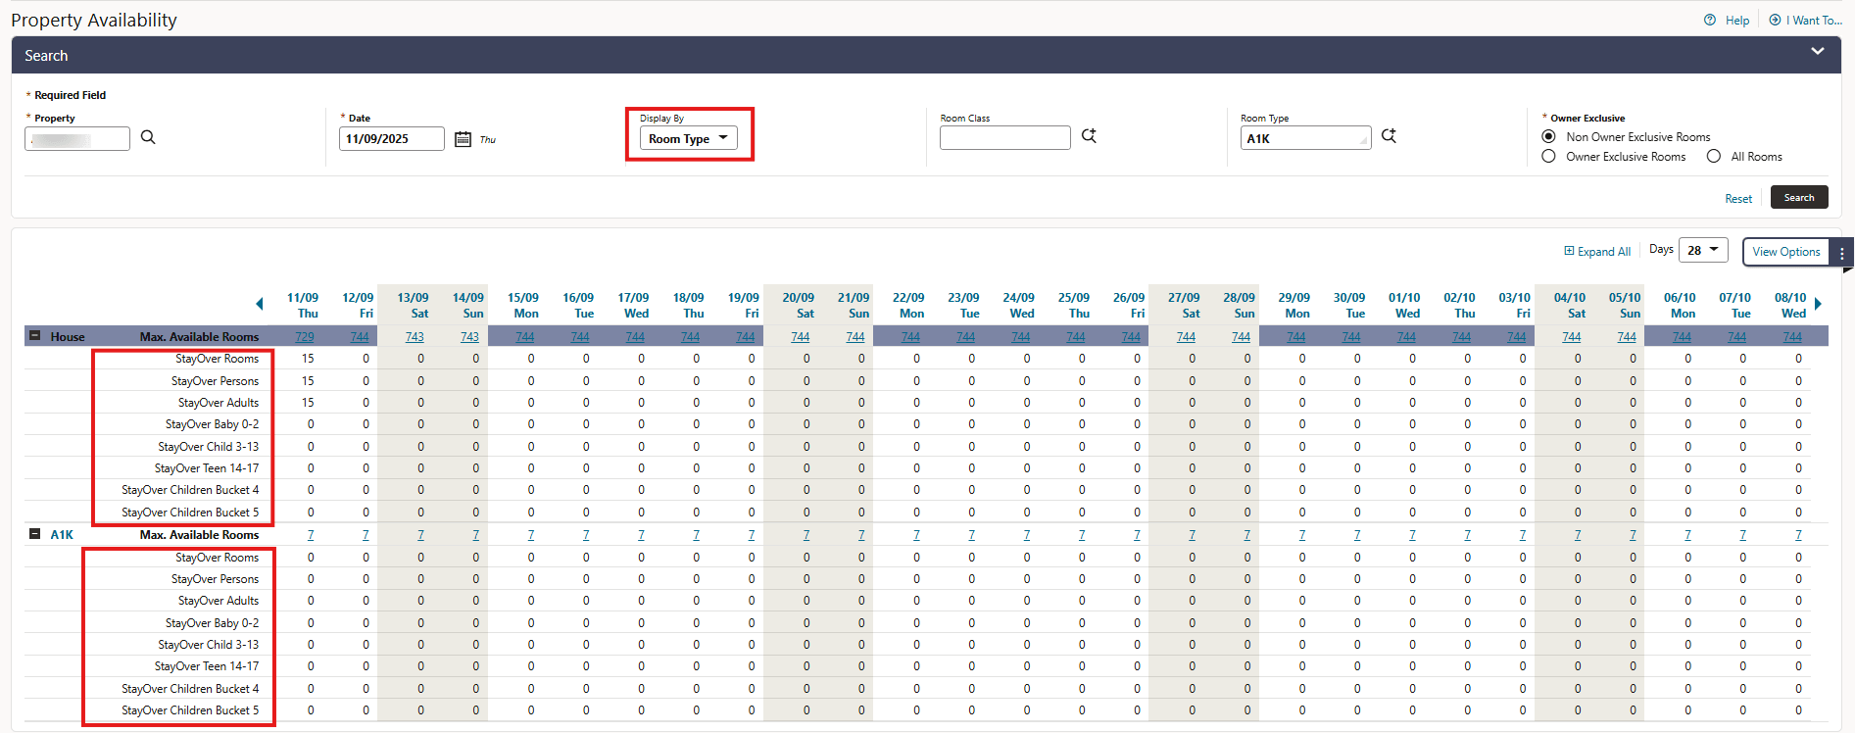Open the Days dropdown

[1703, 251]
